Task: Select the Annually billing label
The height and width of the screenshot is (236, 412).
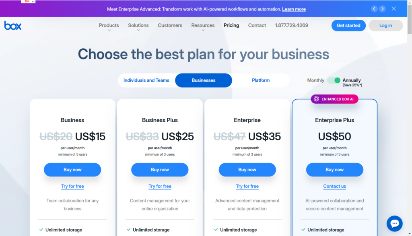Action: click(352, 80)
